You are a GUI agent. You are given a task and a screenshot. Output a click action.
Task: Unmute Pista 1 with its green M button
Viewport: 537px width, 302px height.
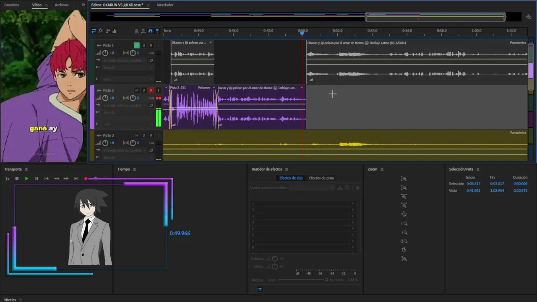[137, 45]
